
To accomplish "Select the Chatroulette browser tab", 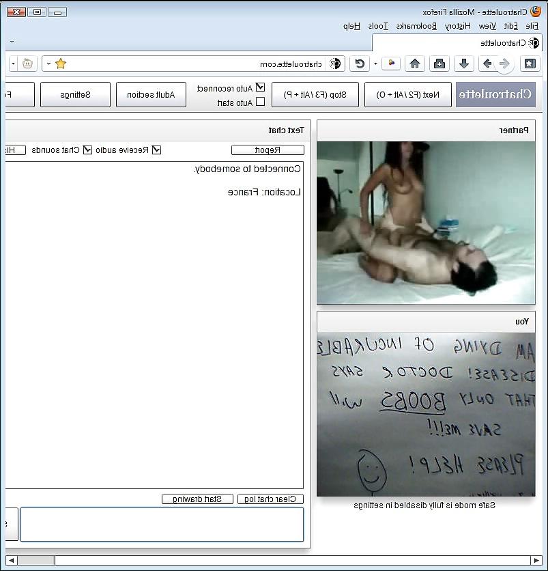I will [x=457, y=43].
